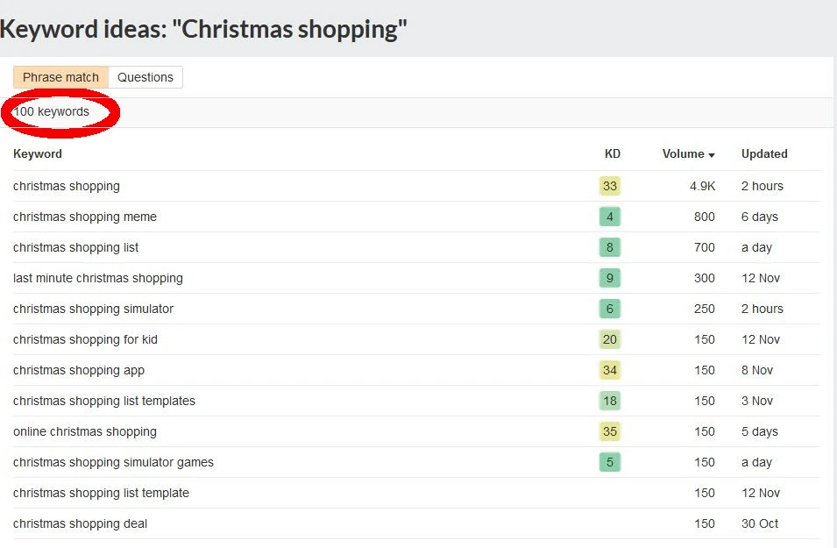Click the '100 keywords' count label
This screenshot has height=548, width=837.
tap(52, 112)
